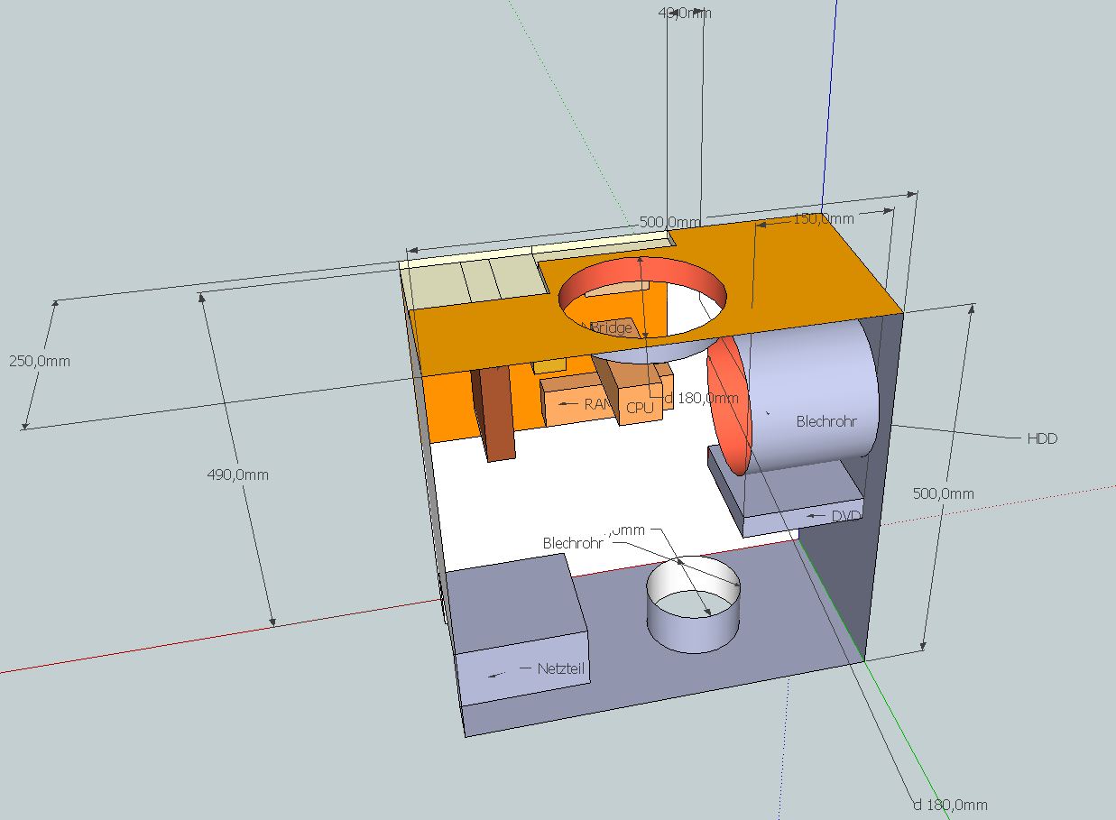Click the DVD label on the drive
This screenshot has width=1116, height=820.
[845, 516]
